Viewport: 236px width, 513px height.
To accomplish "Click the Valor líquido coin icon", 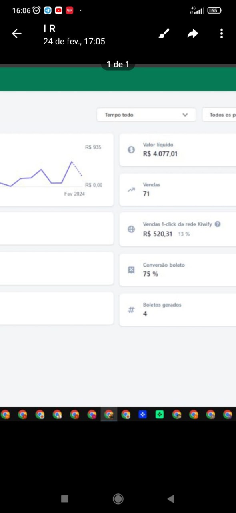I will tap(131, 149).
